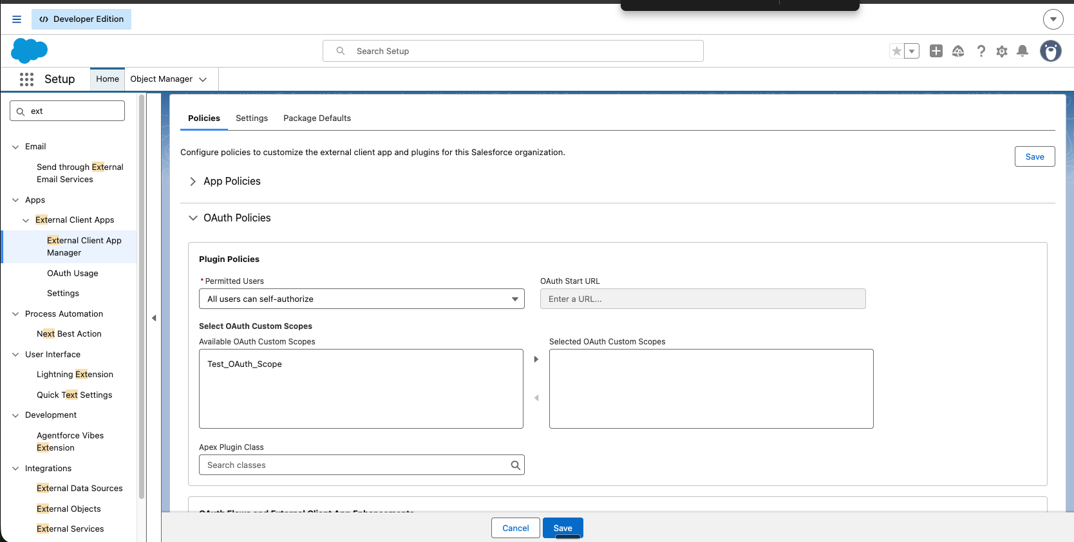Click the Salesforce cloud logo

click(x=30, y=51)
